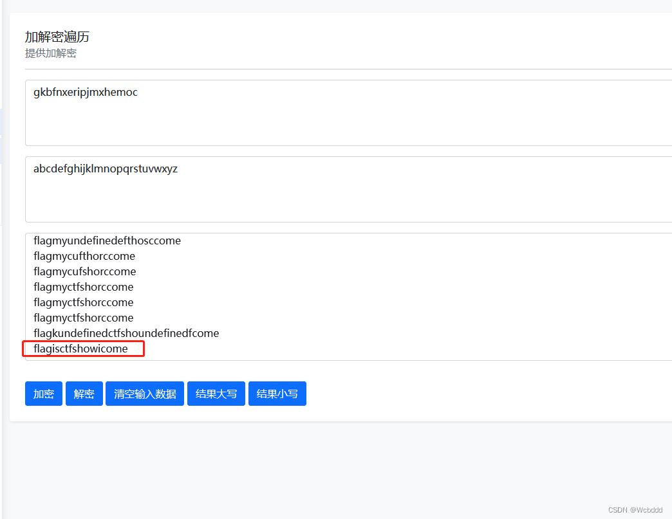672x519 pixels.
Task: Select result line flagmycufthorccome
Action: pyautogui.click(x=84, y=256)
